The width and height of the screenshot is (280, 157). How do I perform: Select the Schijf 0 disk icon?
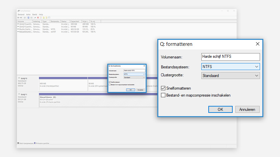[19, 78]
